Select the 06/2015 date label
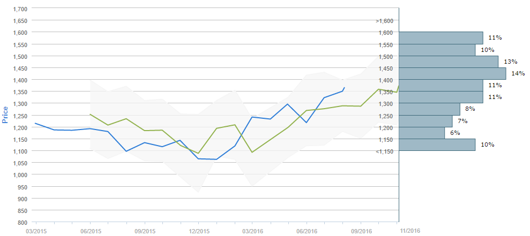 click(x=90, y=231)
